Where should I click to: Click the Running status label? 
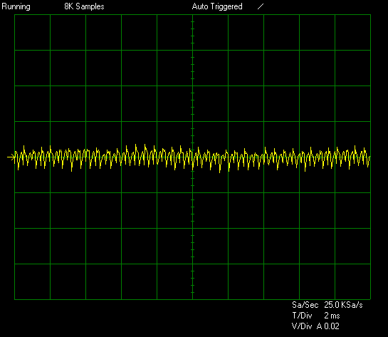16,6
